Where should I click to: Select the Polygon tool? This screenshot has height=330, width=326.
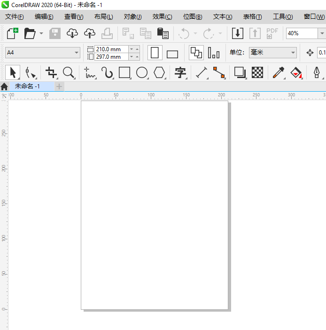160,72
